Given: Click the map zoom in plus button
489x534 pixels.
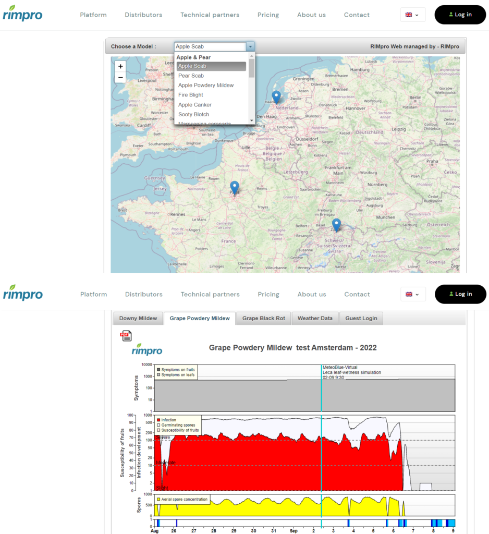Looking at the screenshot, I should click(x=120, y=66).
